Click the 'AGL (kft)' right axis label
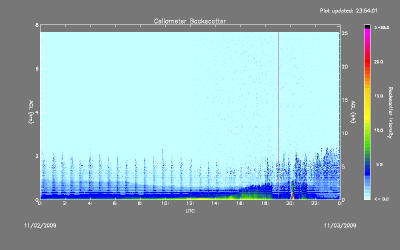Viewport: 400px width, 250px height. click(x=353, y=112)
